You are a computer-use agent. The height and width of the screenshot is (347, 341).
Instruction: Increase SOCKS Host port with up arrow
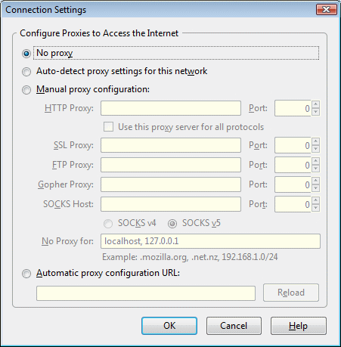tap(315, 200)
